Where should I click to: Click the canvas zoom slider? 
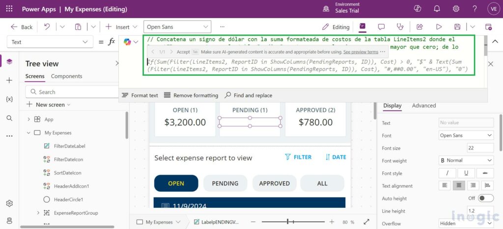coord(295,222)
